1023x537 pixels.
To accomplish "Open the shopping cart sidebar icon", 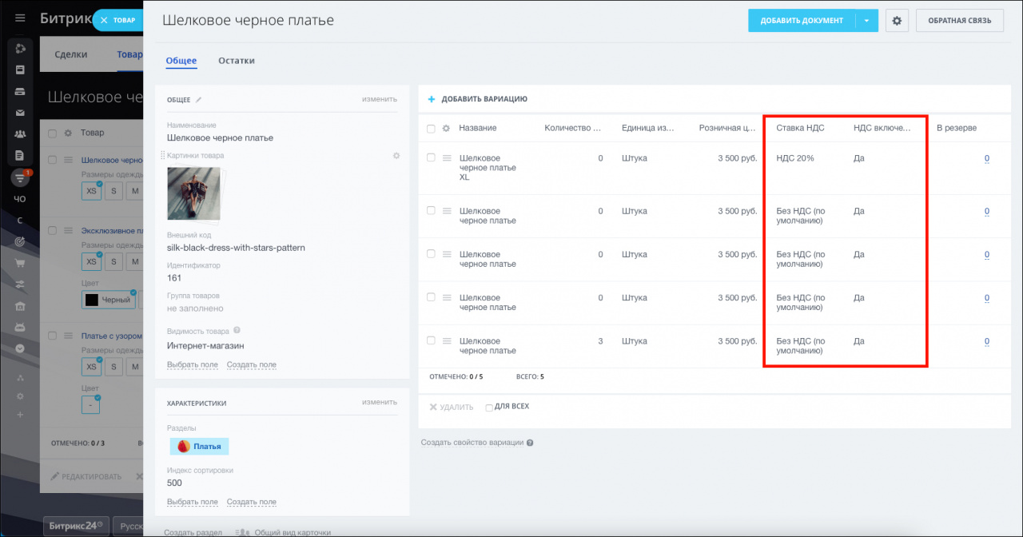I will [20, 263].
